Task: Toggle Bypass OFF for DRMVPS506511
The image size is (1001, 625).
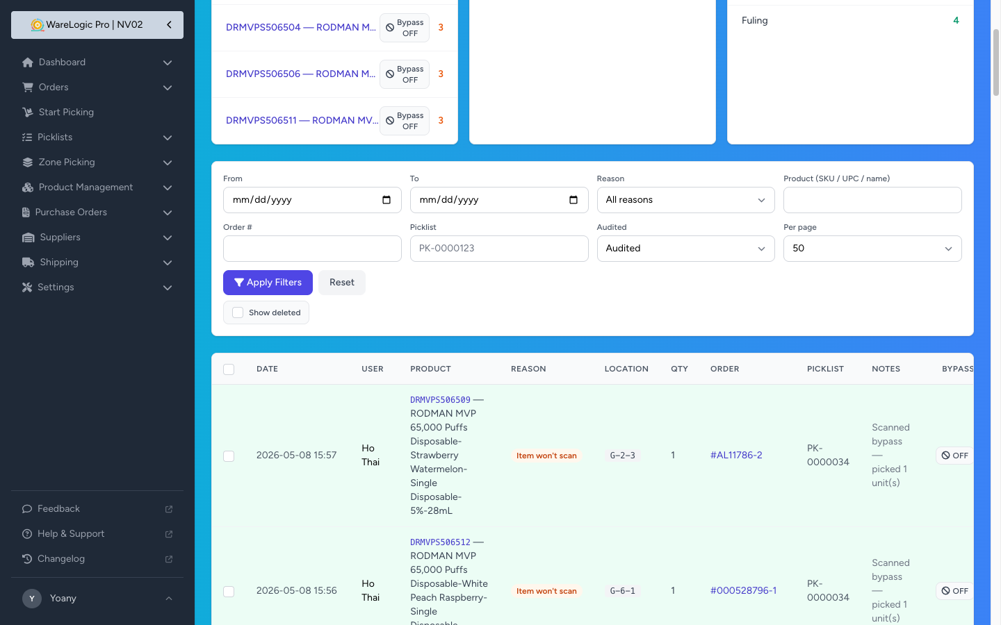Action: point(405,121)
